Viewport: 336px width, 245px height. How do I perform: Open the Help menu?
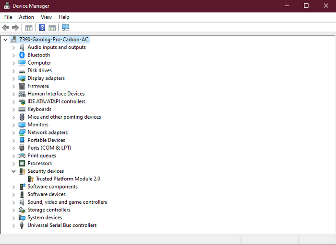pyautogui.click(x=64, y=17)
